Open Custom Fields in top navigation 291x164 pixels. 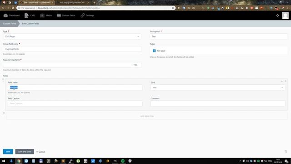(66, 15)
